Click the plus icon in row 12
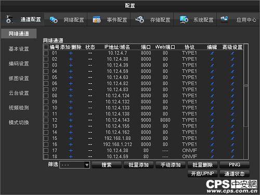This screenshot has height=195, width=260. pyautogui.click(x=71, y=120)
